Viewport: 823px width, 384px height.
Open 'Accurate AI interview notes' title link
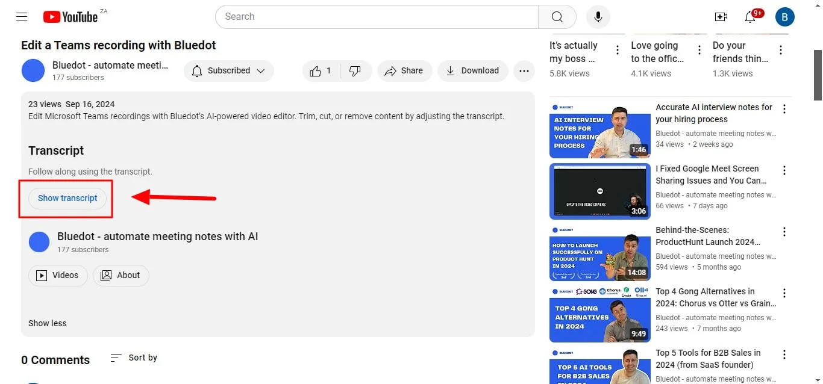coord(714,113)
